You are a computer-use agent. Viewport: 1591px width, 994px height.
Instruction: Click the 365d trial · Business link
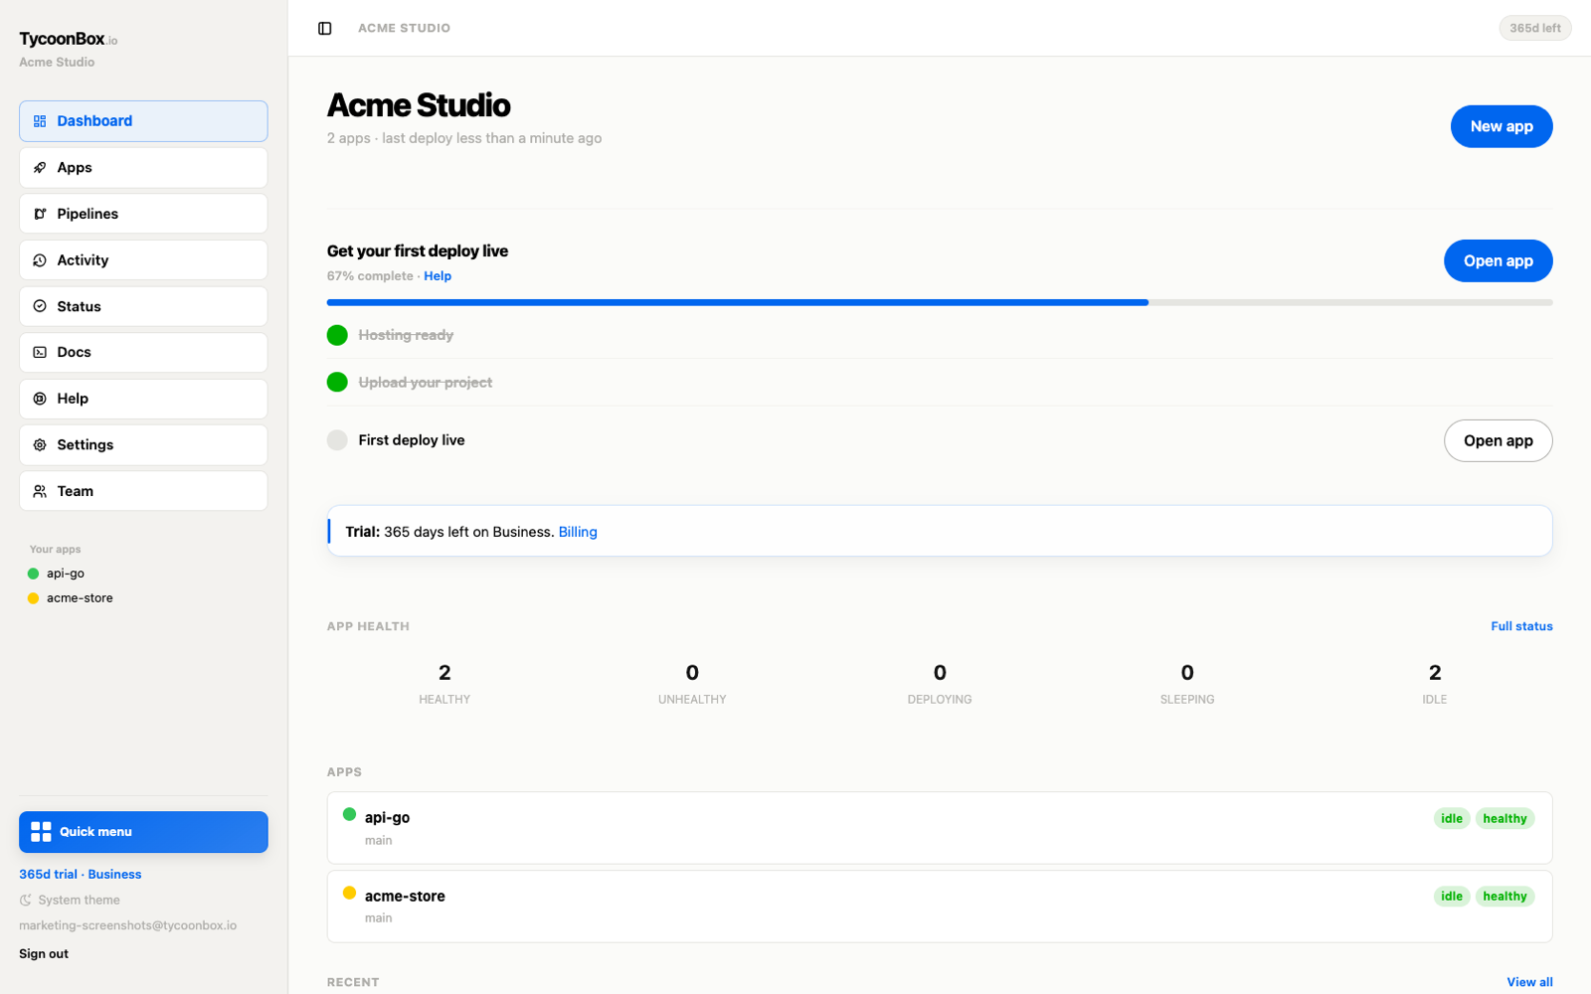click(81, 875)
